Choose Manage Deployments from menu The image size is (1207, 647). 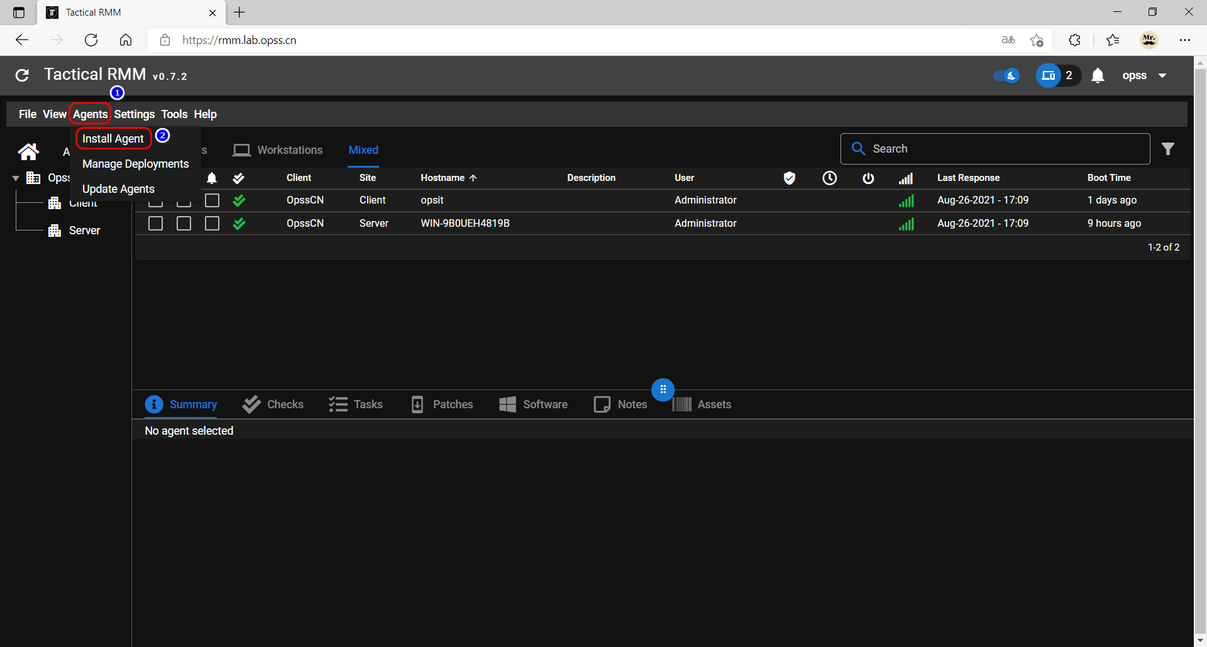(136, 164)
